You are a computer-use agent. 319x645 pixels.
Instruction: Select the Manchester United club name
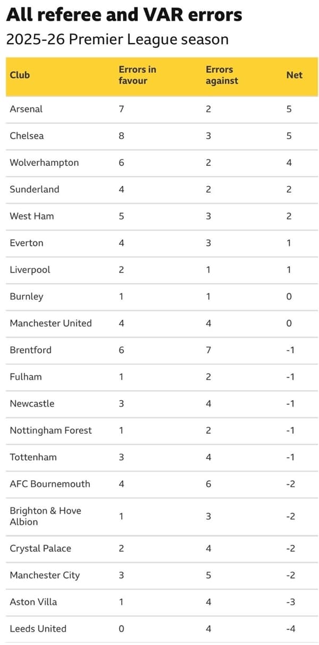point(51,323)
